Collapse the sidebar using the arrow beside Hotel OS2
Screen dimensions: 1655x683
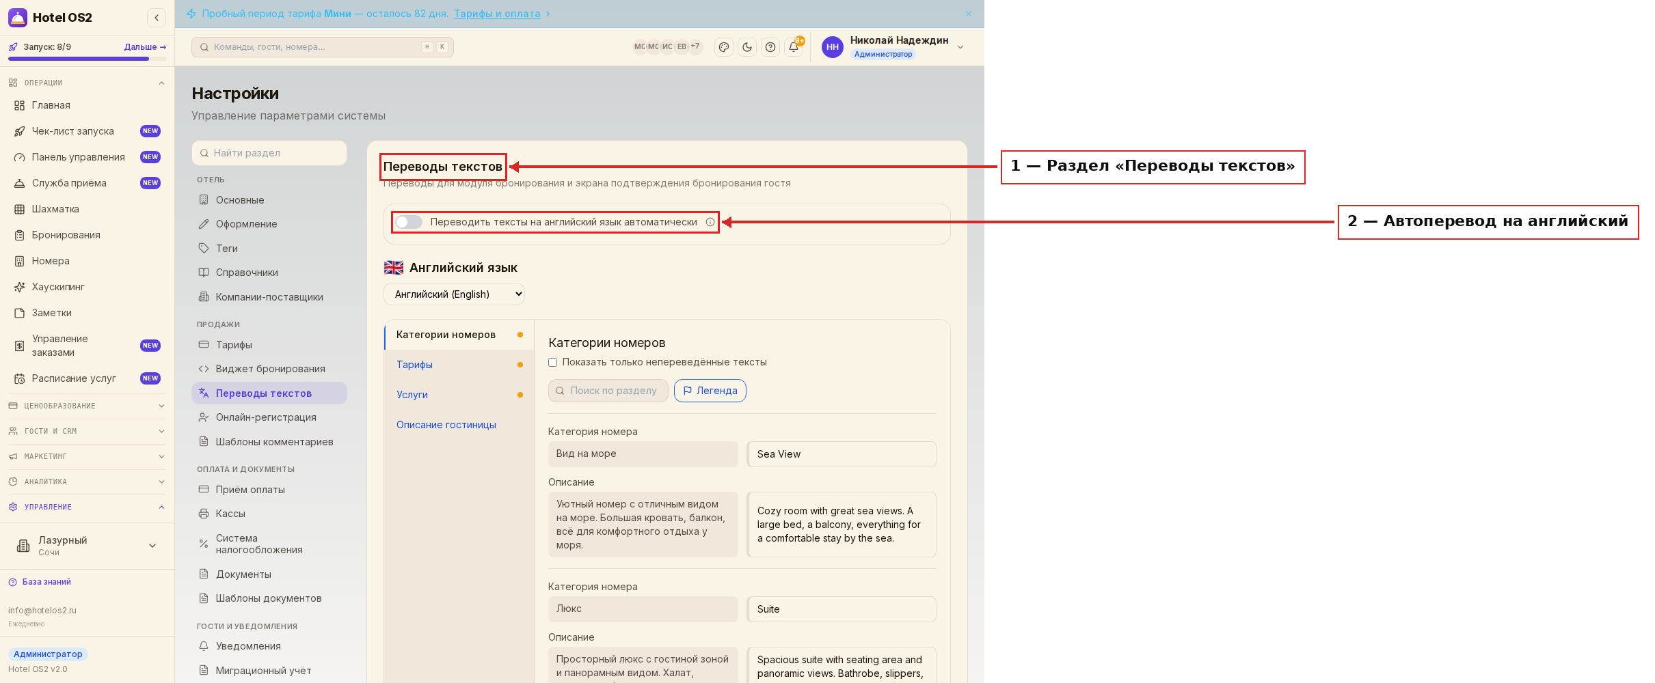click(157, 18)
